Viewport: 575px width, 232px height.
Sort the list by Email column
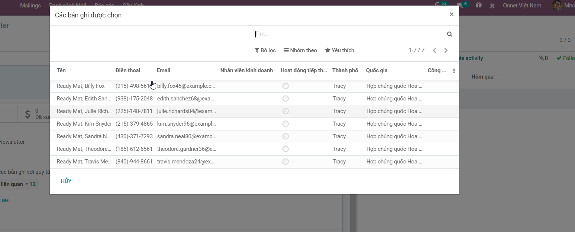point(164,70)
